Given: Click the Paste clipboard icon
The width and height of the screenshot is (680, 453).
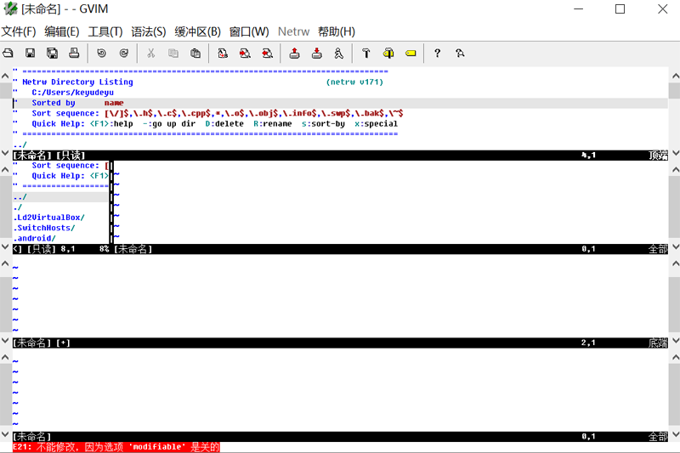Looking at the screenshot, I should pyautogui.click(x=195, y=54).
